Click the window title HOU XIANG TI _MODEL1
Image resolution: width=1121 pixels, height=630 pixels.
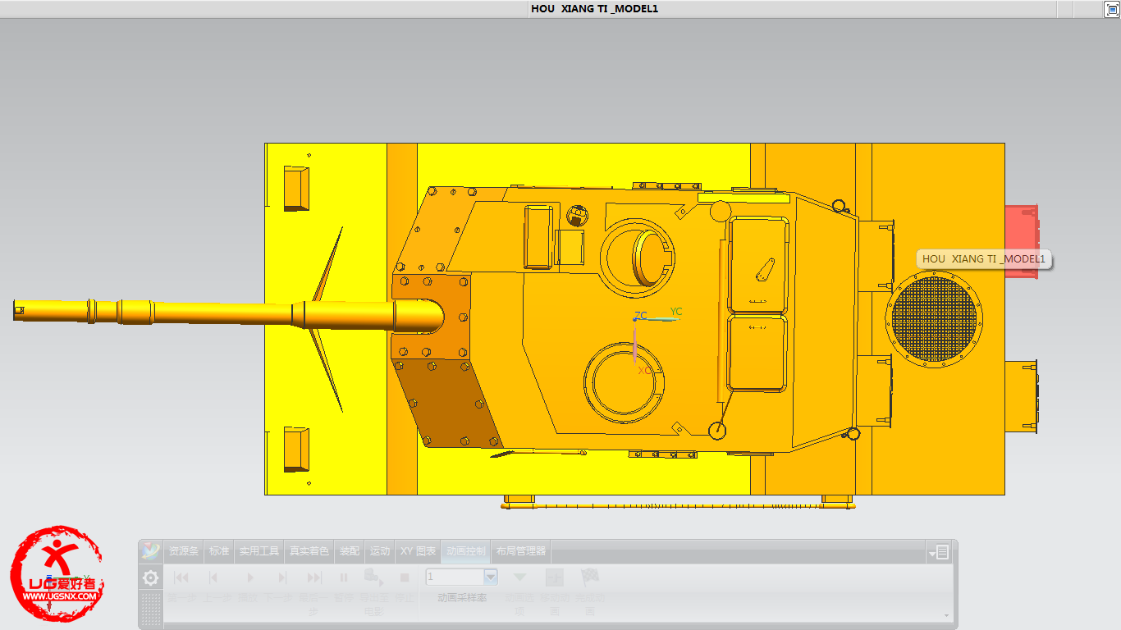(595, 9)
